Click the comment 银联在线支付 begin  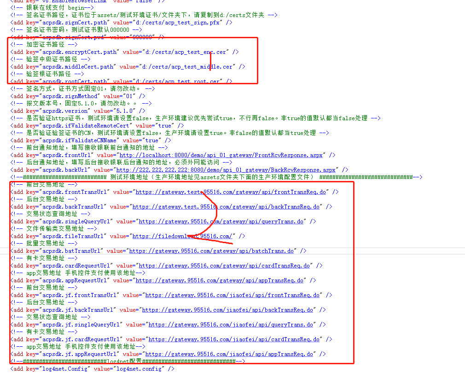pos(52,8)
